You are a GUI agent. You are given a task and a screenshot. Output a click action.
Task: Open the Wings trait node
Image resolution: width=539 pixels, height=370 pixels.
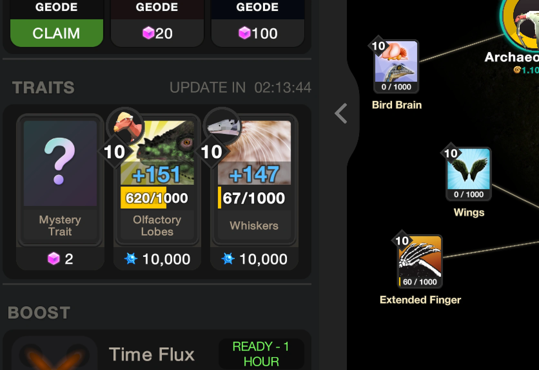[x=469, y=174]
